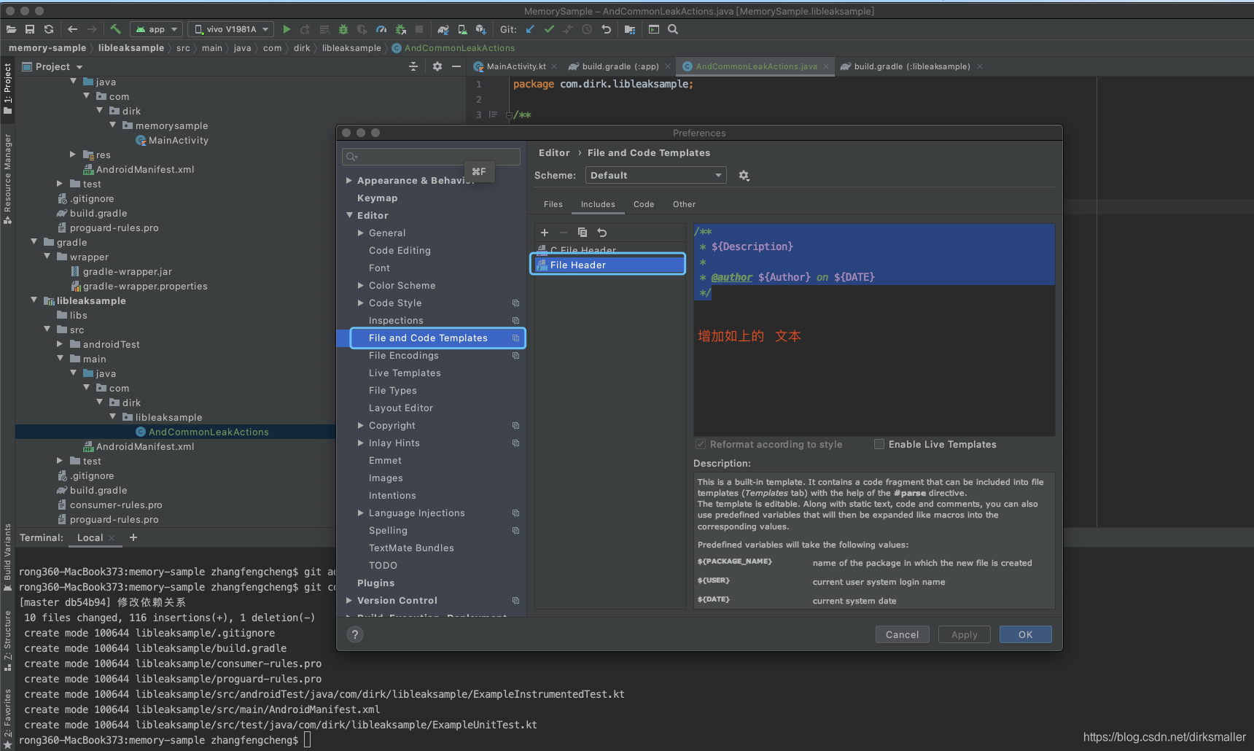This screenshot has width=1254, height=751.
Task: Open Scheme gear icon in Preferences
Action: 744,176
